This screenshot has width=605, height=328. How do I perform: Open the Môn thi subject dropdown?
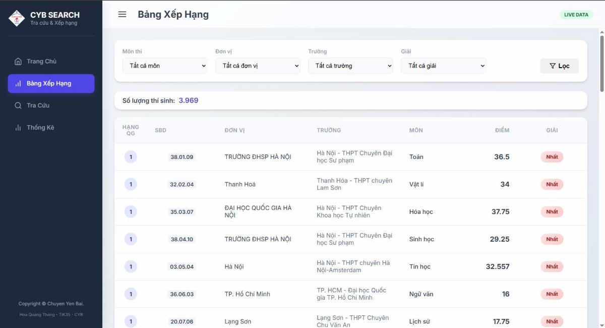click(x=165, y=66)
